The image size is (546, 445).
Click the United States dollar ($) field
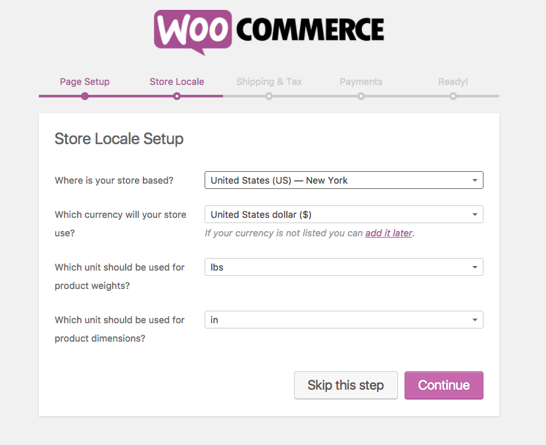[x=344, y=215]
